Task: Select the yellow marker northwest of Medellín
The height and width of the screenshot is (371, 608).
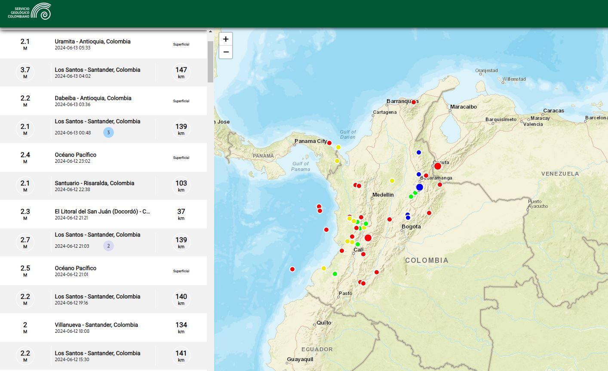Action: coord(392,181)
